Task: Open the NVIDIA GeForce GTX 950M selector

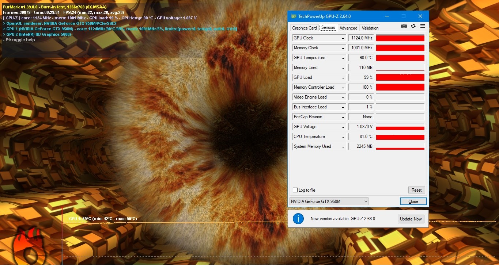Action: pyautogui.click(x=329, y=201)
